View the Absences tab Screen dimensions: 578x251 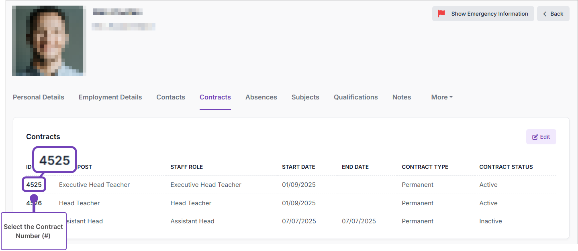[x=261, y=97]
